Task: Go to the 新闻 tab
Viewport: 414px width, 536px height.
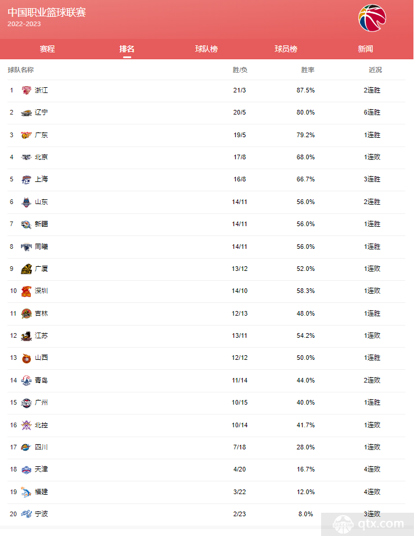Action: click(366, 49)
